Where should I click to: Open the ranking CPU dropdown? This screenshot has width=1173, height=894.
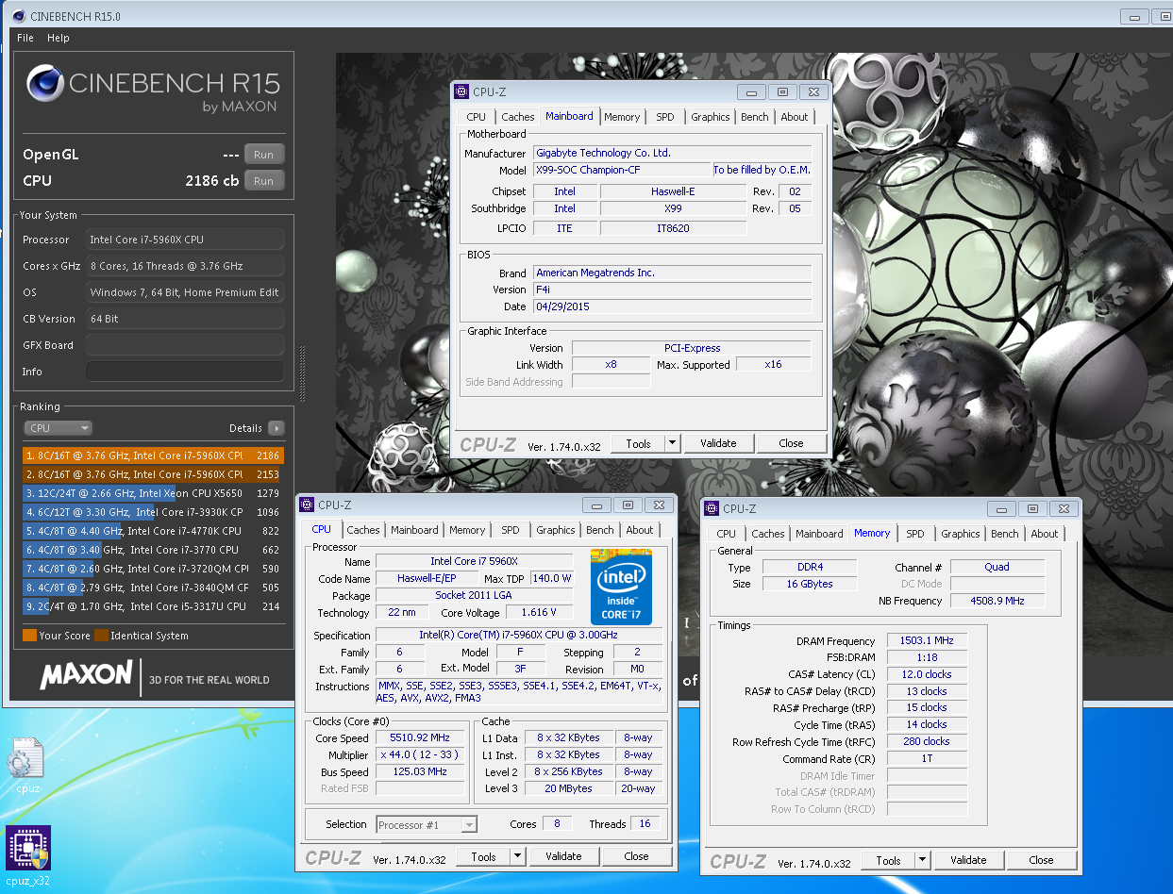pyautogui.click(x=59, y=428)
